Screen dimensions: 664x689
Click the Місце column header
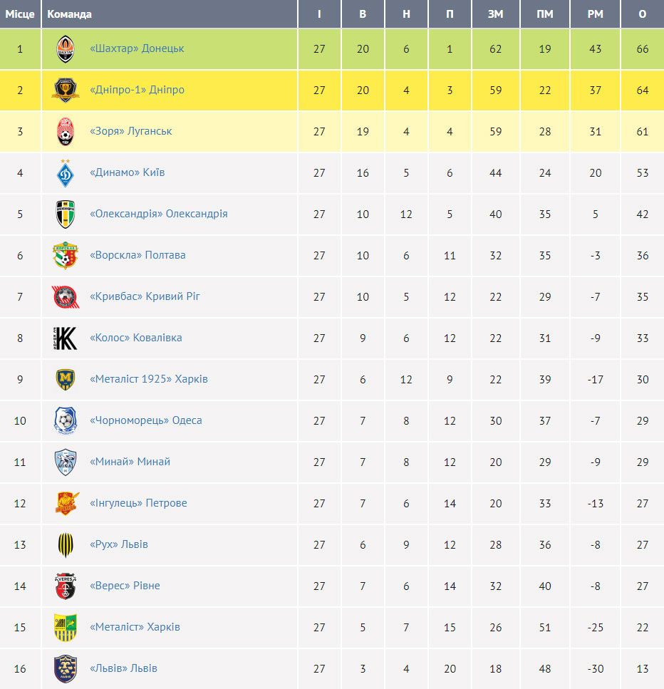coord(20,14)
